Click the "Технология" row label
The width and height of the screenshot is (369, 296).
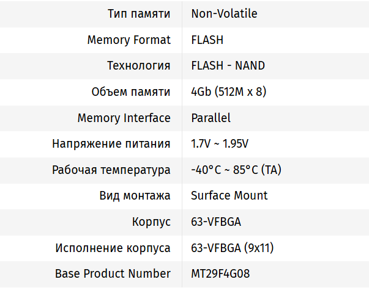click(x=138, y=66)
